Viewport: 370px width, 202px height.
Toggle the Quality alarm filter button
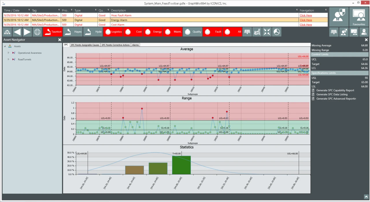coord(193,32)
